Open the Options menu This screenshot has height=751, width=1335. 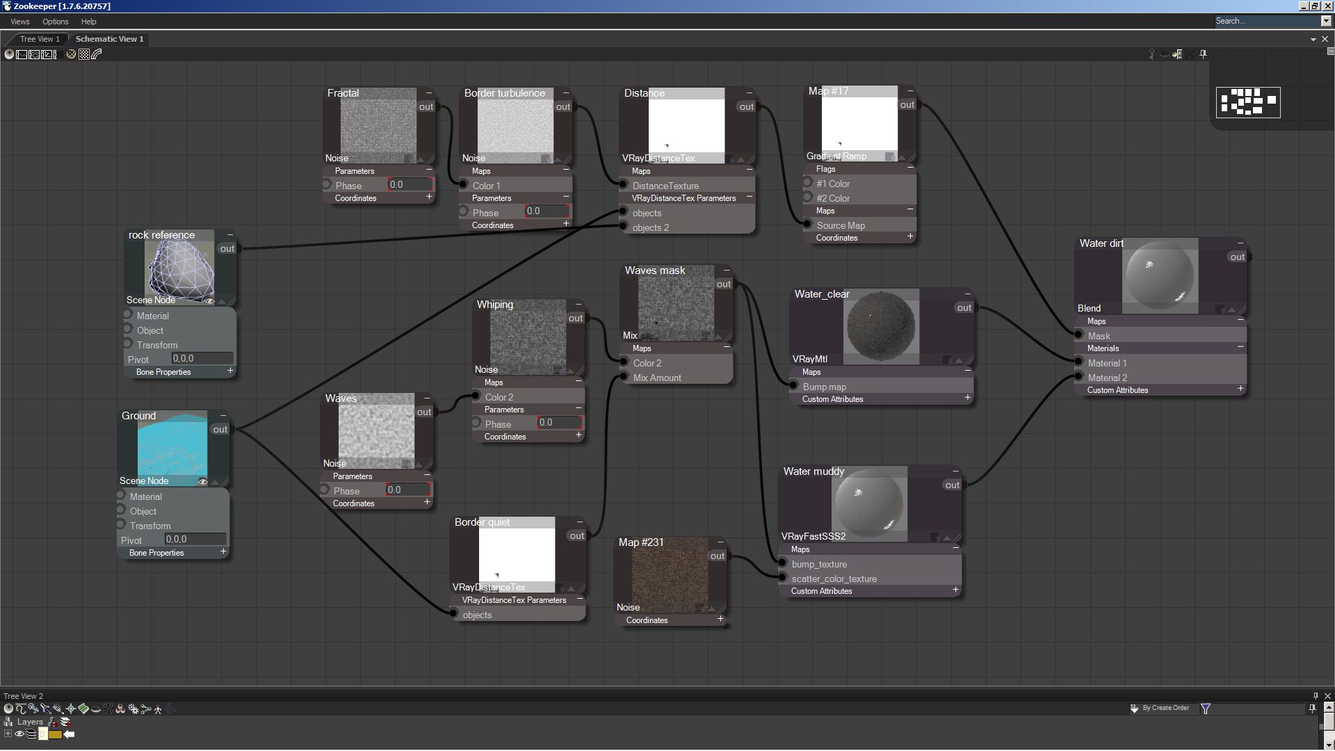[x=55, y=22]
